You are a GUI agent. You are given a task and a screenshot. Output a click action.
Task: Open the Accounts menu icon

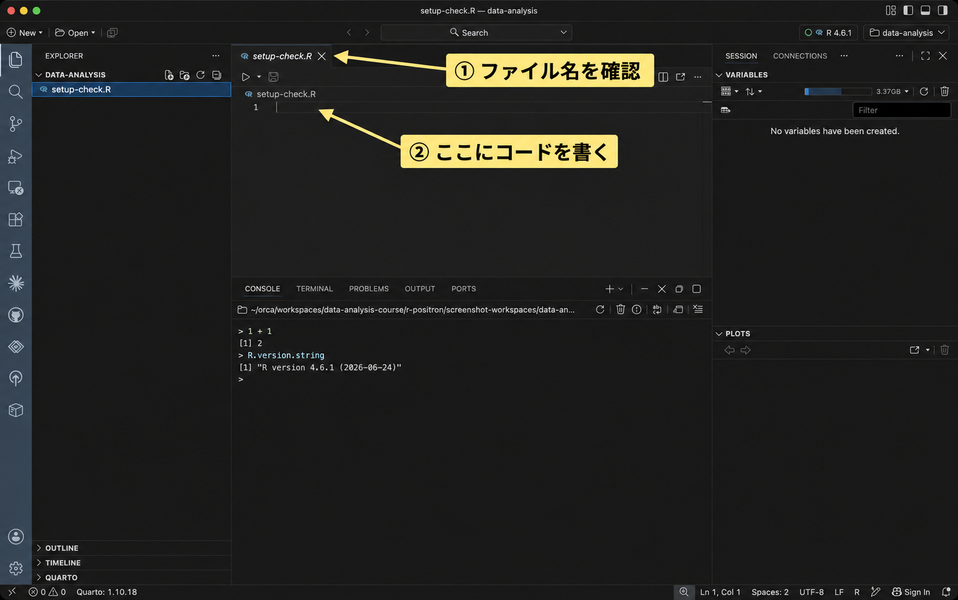click(16, 537)
